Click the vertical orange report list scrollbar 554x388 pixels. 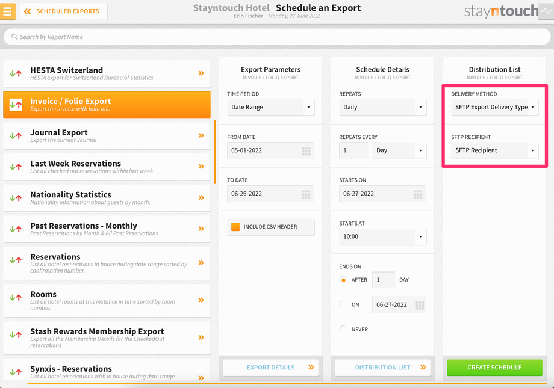click(215, 152)
